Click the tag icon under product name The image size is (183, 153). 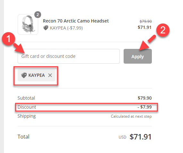pyautogui.click(x=46, y=28)
